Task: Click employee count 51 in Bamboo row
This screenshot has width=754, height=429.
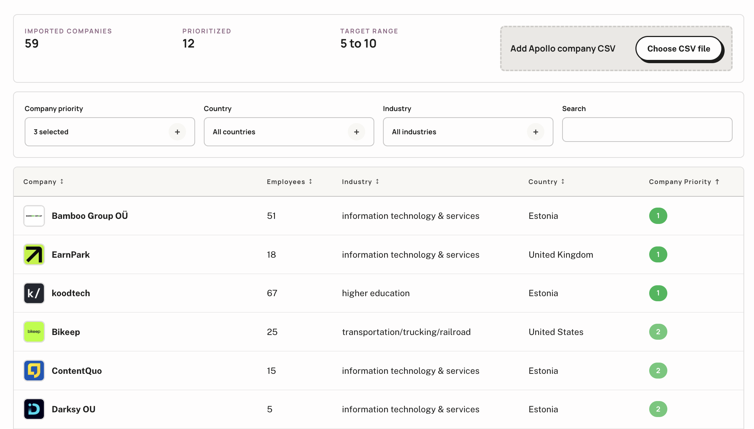Action: [272, 216]
